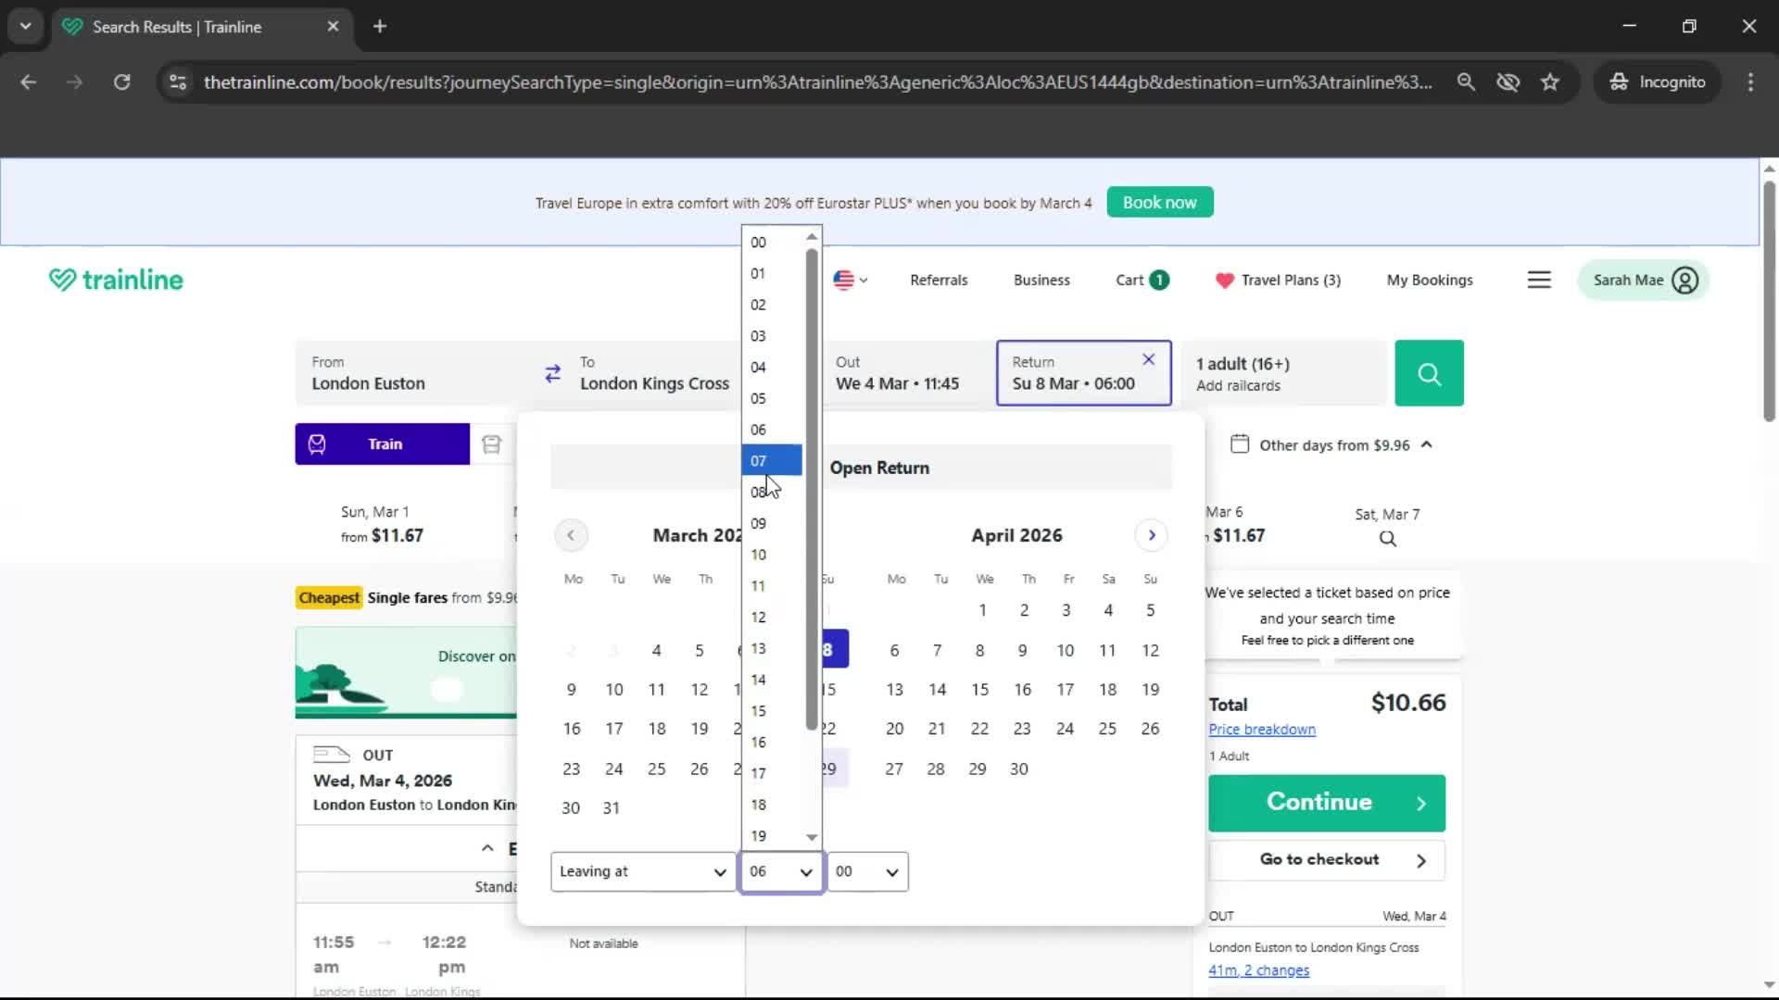Select hour 07 from the hours list
Screen dimensions: 1779x1000
(770, 460)
